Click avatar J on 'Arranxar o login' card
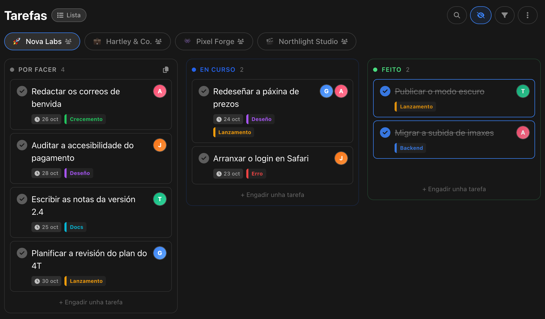The image size is (545, 319). 341,158
